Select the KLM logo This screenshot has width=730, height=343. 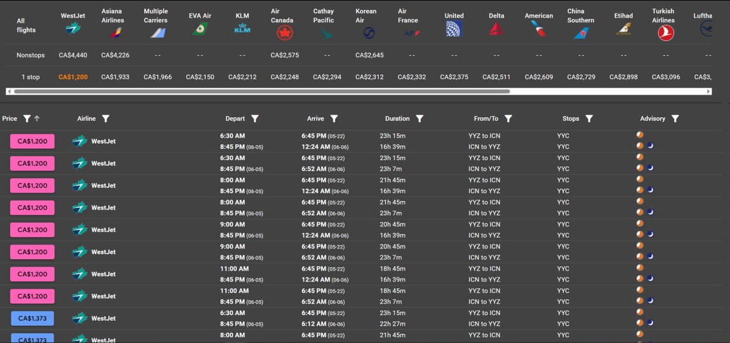(x=242, y=28)
